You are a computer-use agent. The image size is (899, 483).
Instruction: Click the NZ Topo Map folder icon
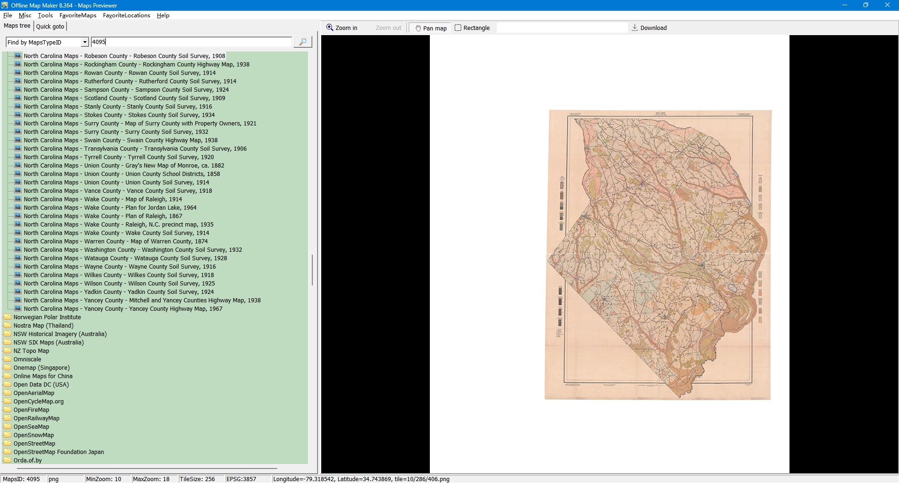pos(7,351)
